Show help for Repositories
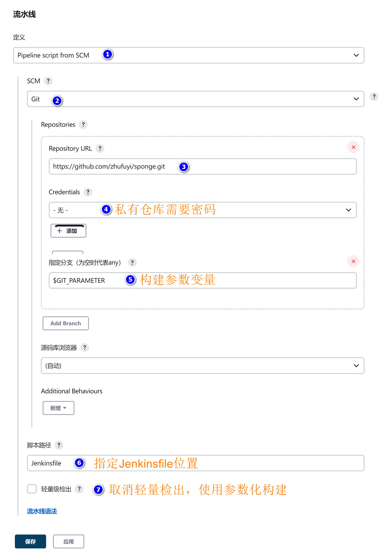This screenshot has width=384, height=555. 83,125
